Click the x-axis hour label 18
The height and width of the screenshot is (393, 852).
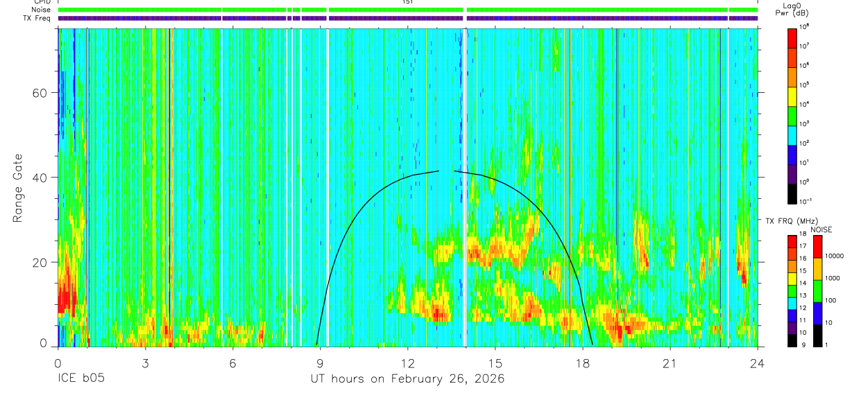582,363
